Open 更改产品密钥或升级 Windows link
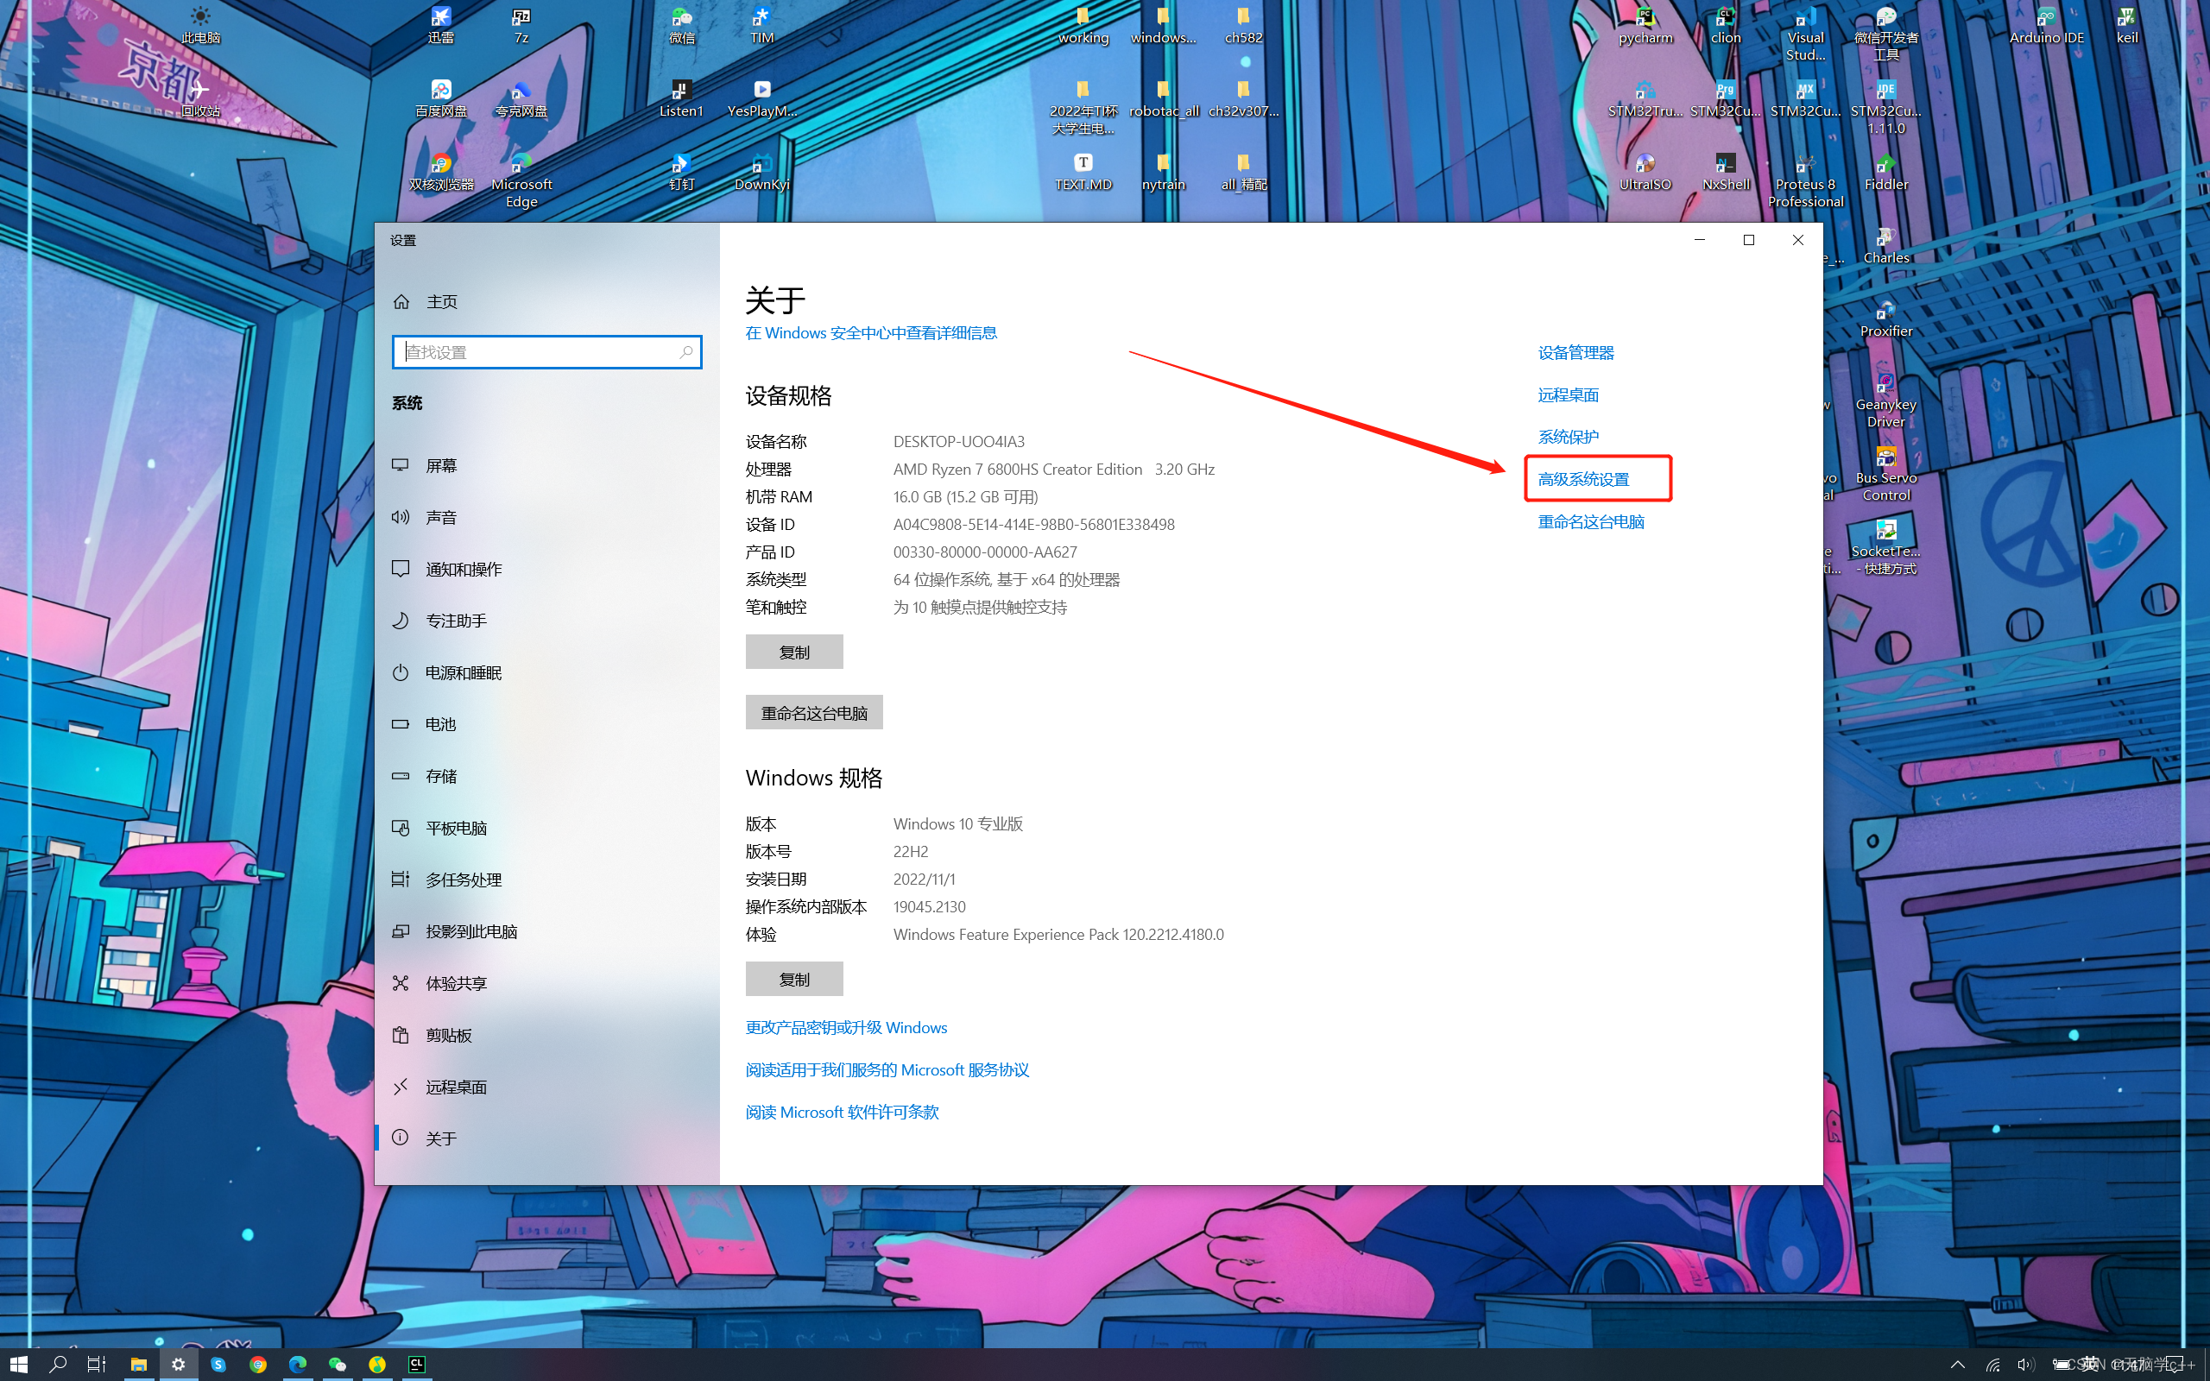 click(x=847, y=1027)
